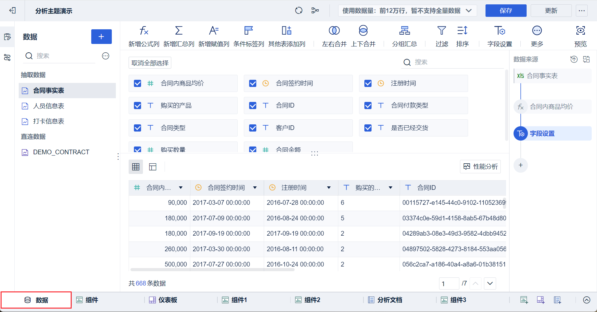Go to previous page with up chevron
The image size is (597, 312).
[x=476, y=283]
